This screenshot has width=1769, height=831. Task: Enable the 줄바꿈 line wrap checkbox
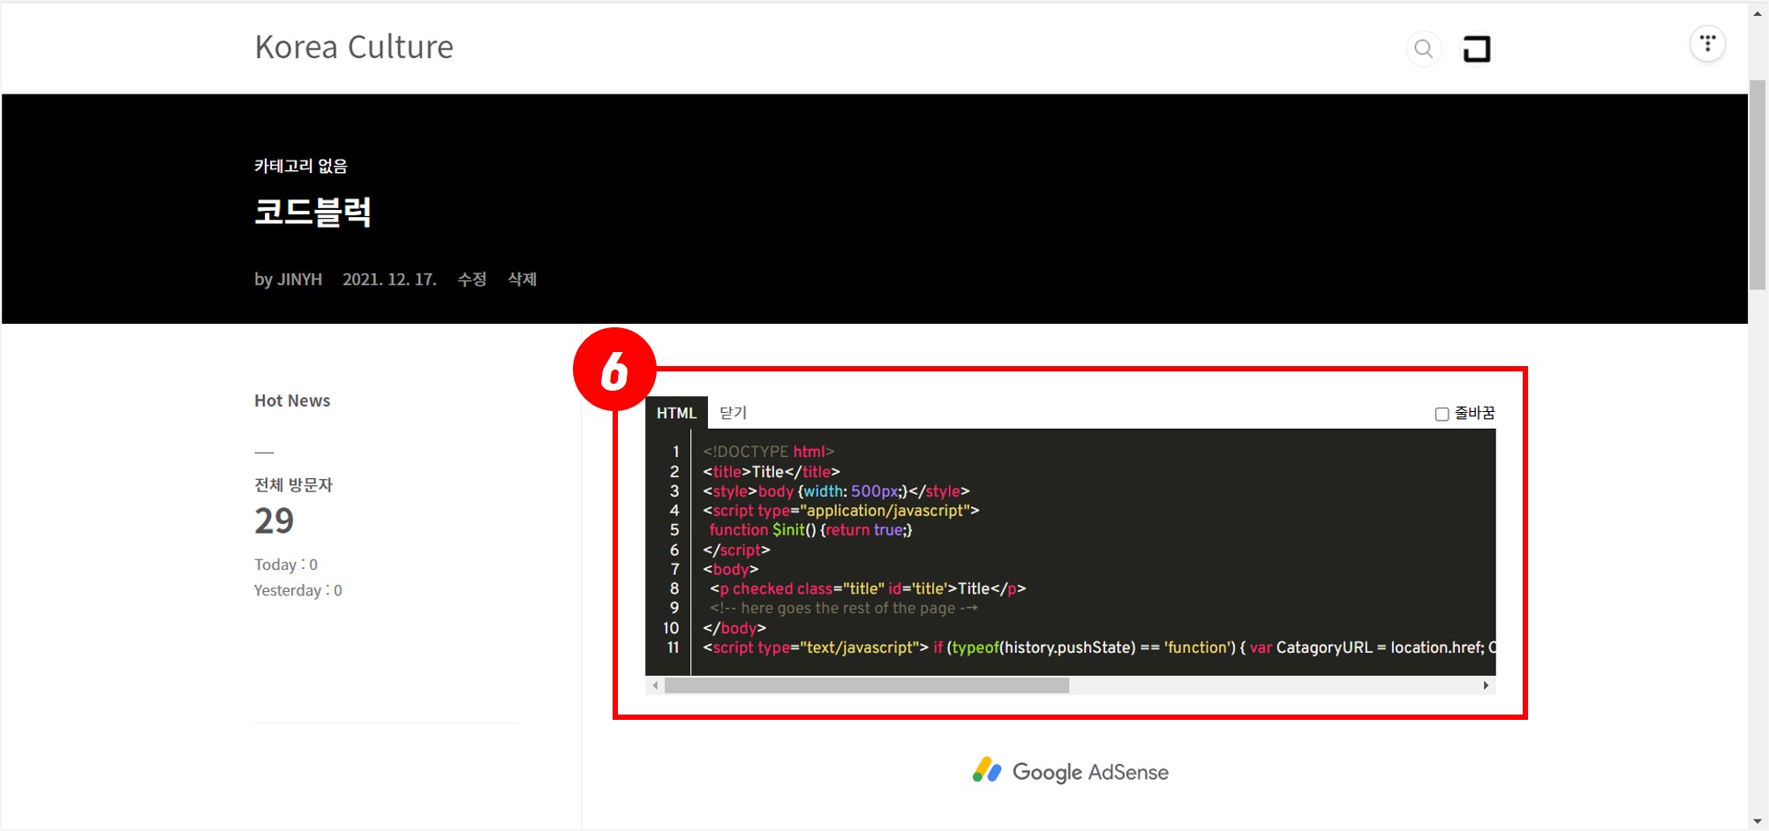pyautogui.click(x=1442, y=414)
